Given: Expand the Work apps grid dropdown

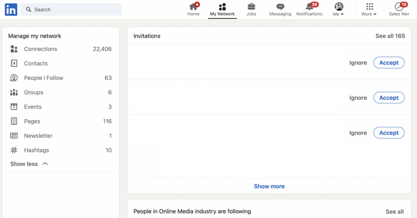Looking at the screenshot, I should point(369,9).
